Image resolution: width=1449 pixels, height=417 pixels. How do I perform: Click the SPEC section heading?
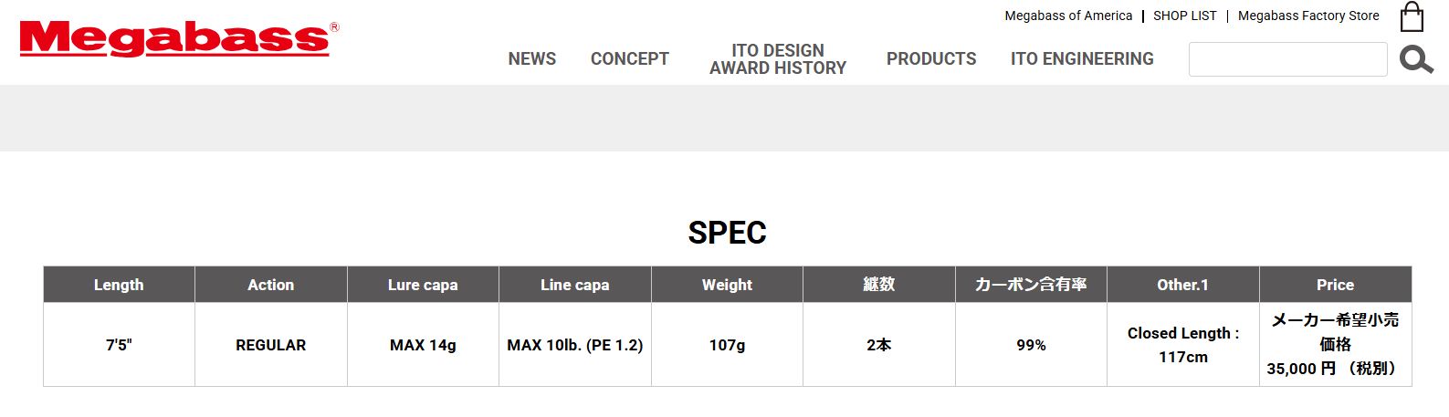(x=727, y=233)
